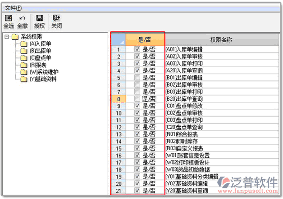
Task: Click the 关闭 exit door icon
Action: click(56, 18)
